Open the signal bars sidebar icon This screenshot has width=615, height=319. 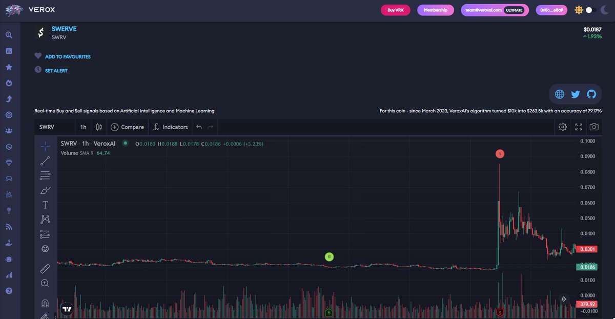[9, 275]
